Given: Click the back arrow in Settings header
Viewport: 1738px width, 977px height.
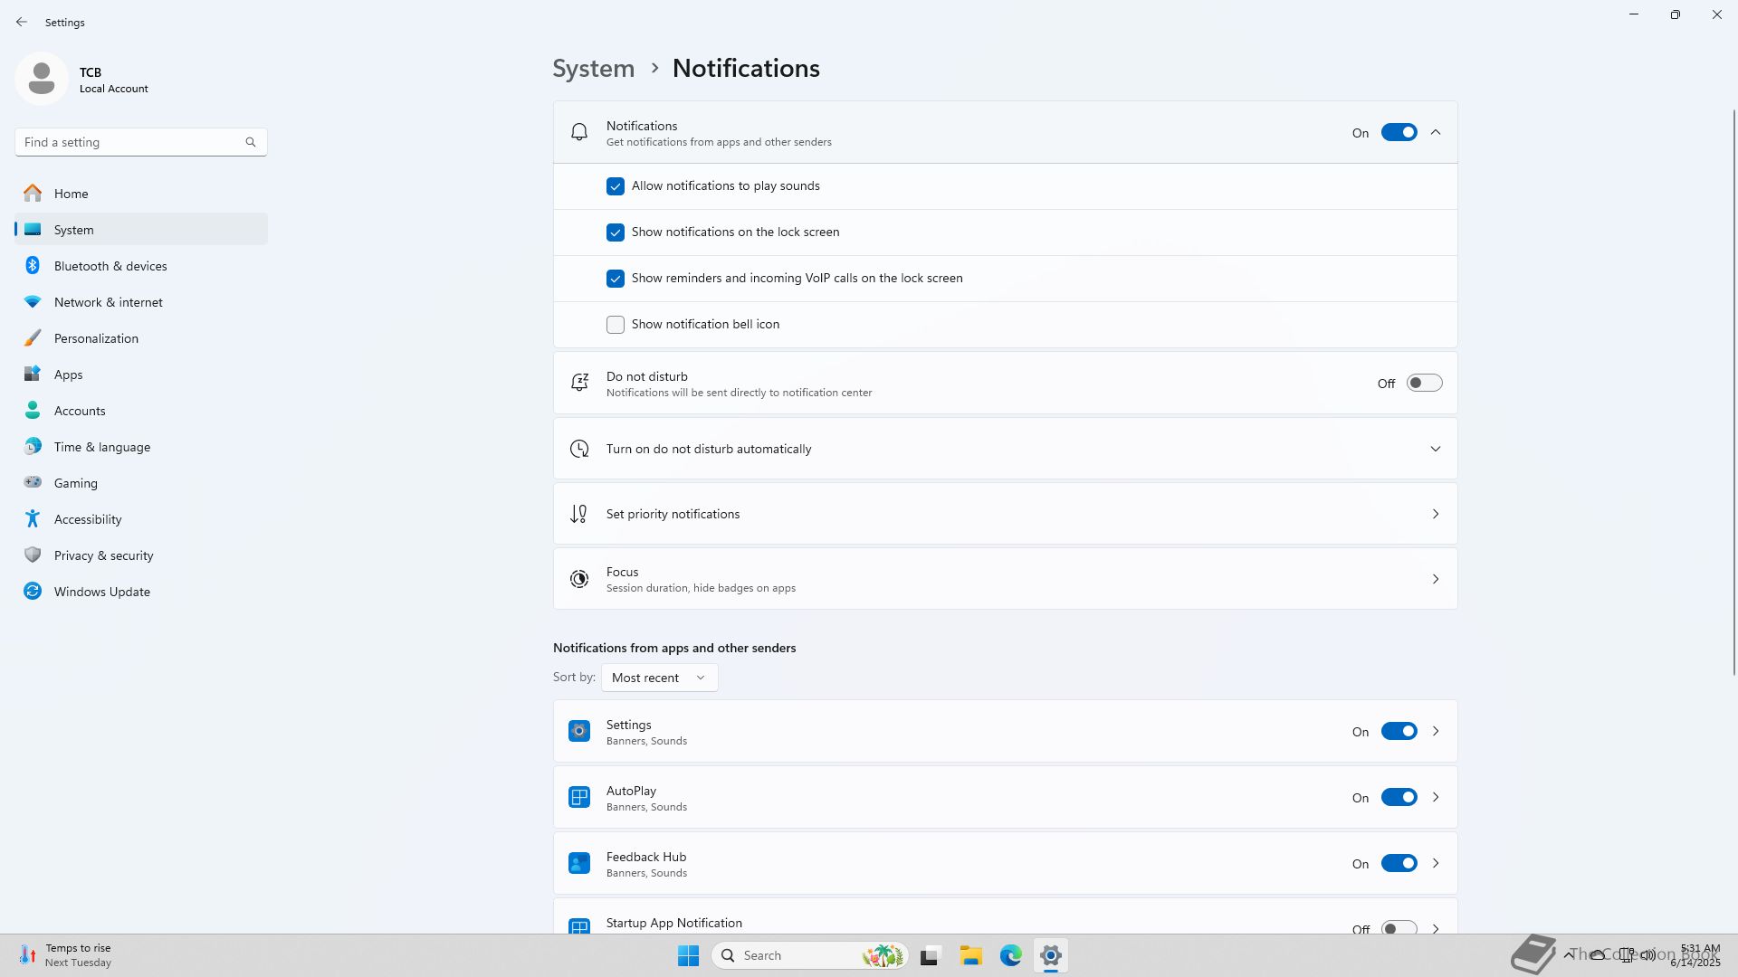Looking at the screenshot, I should tap(22, 22).
